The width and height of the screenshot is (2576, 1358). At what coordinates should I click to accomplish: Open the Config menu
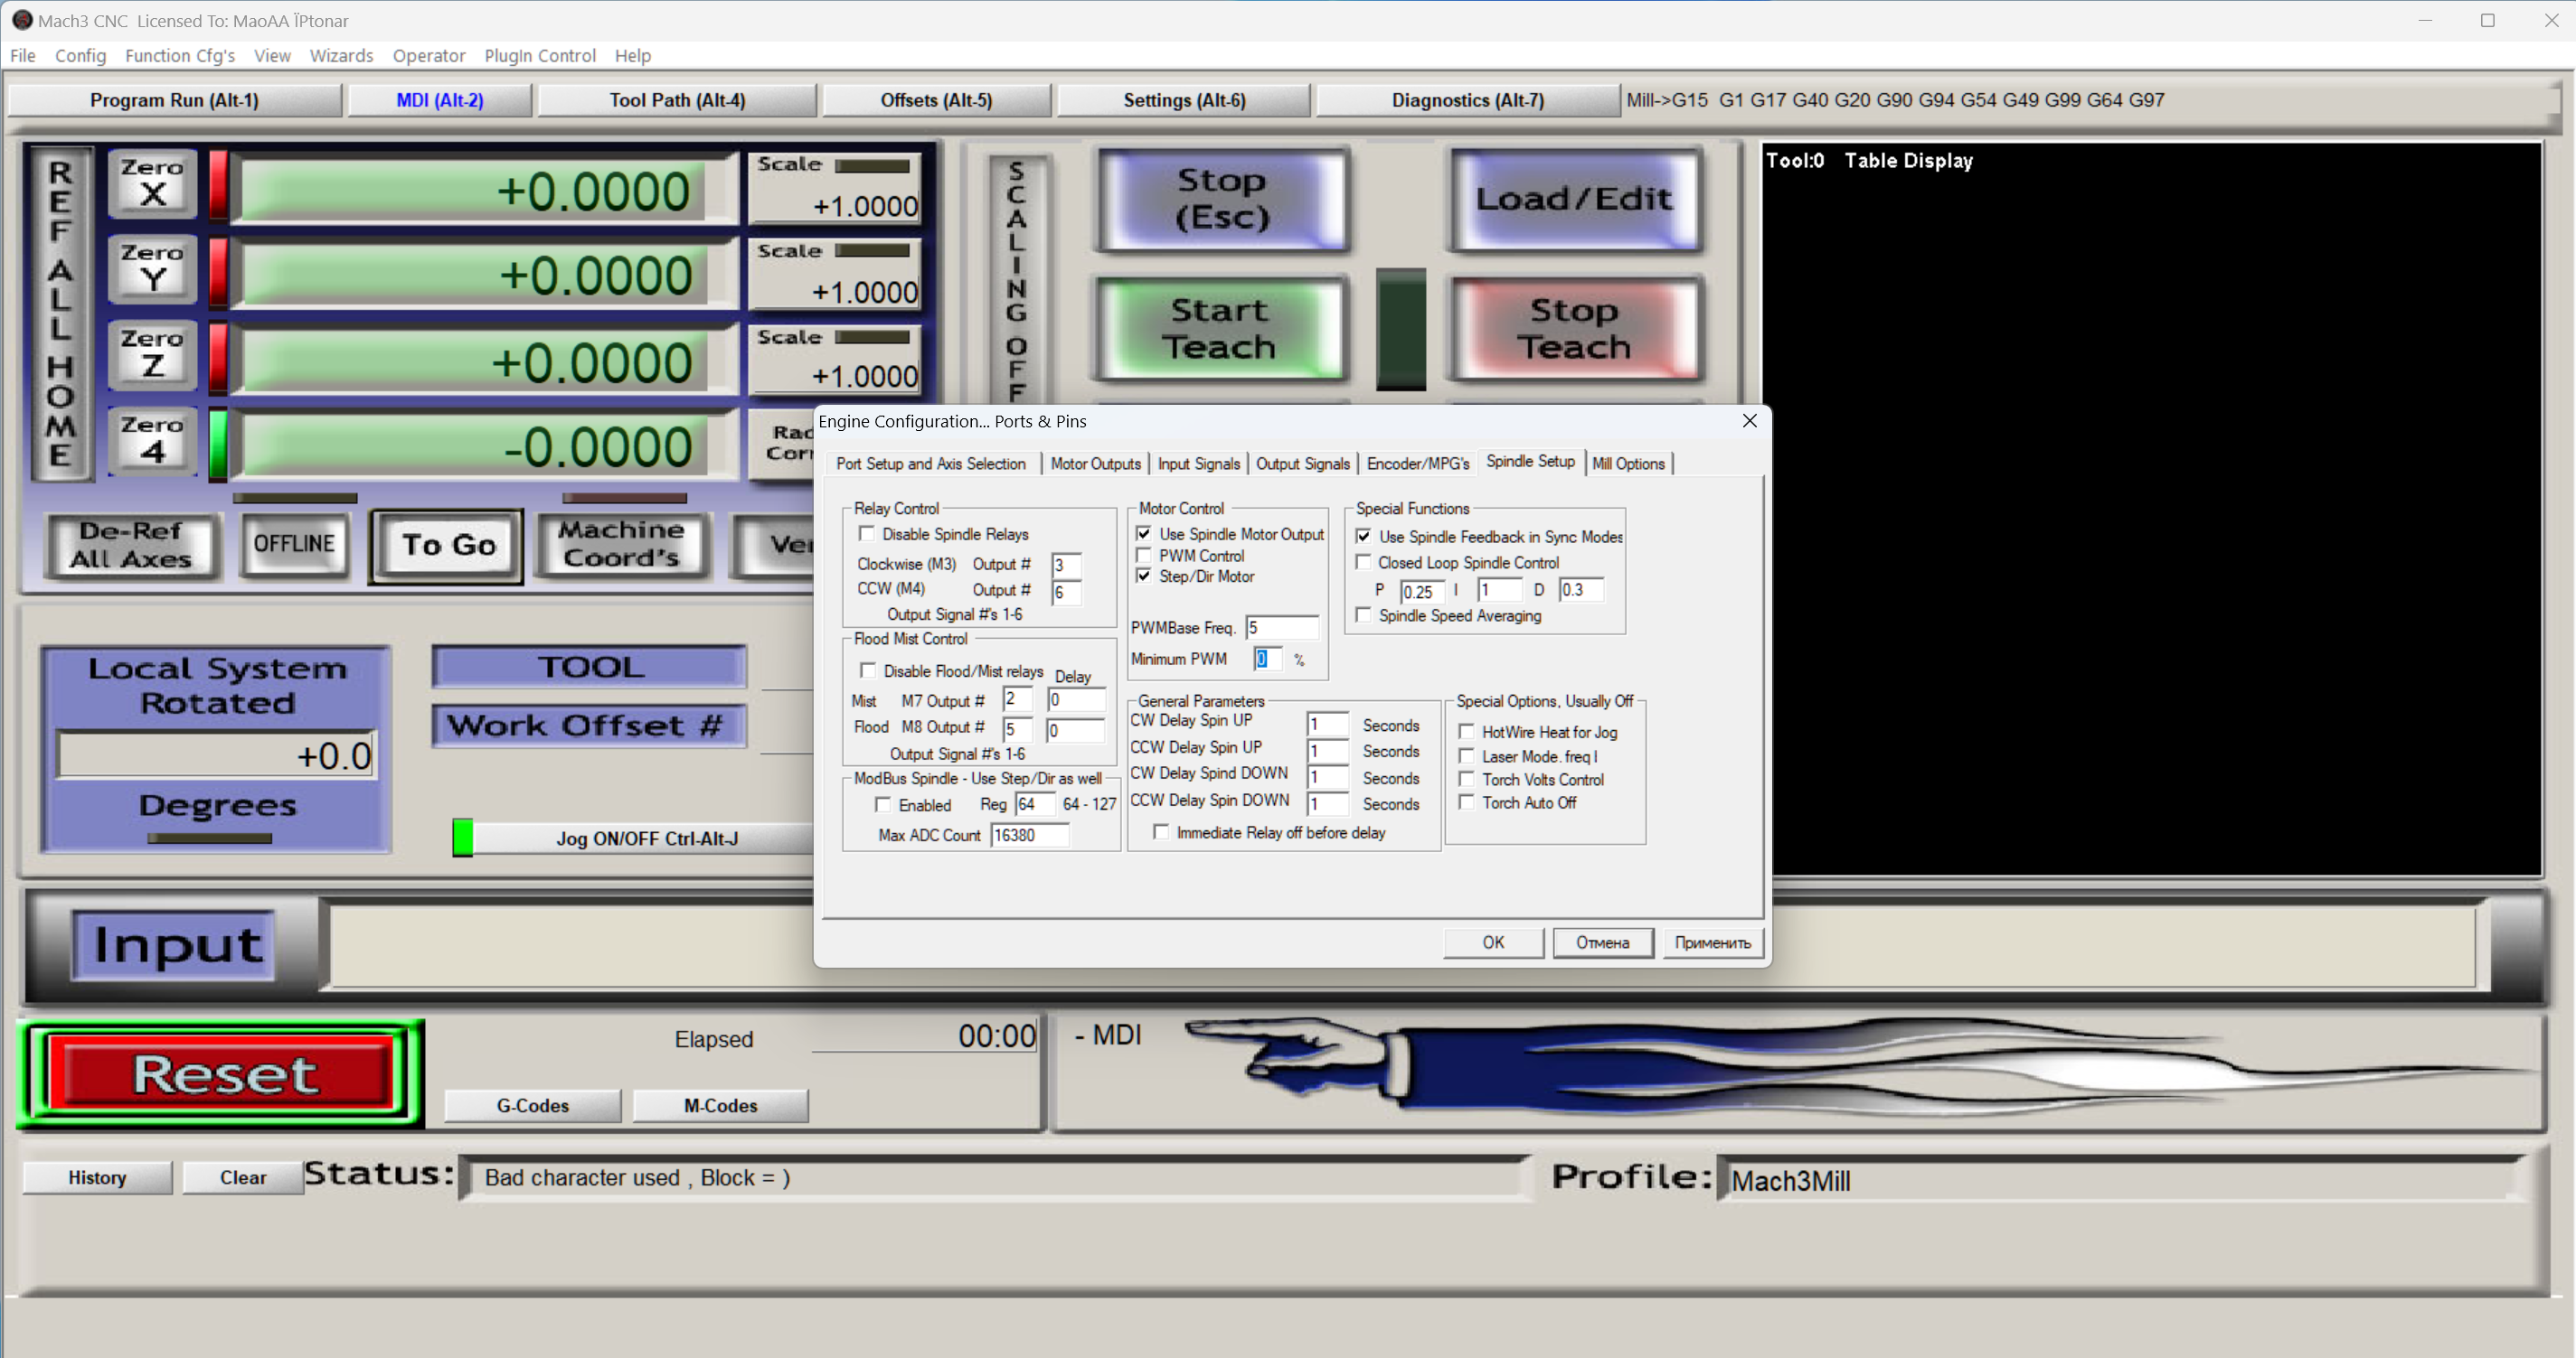tap(80, 56)
